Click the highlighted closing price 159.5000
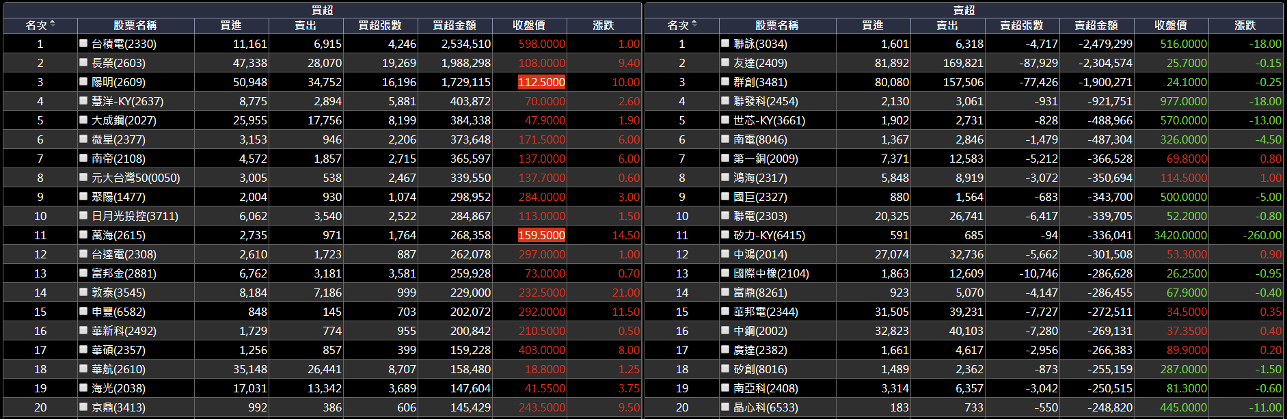 click(x=542, y=235)
